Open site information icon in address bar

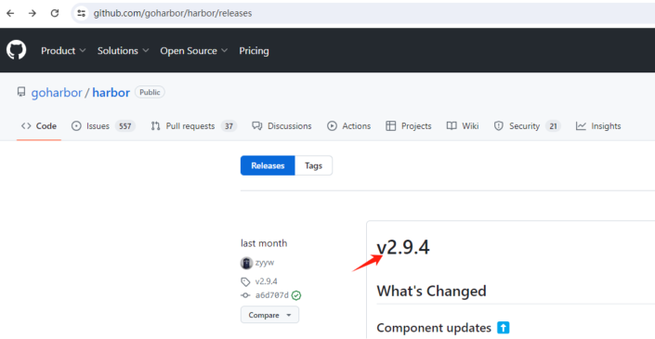coord(81,13)
